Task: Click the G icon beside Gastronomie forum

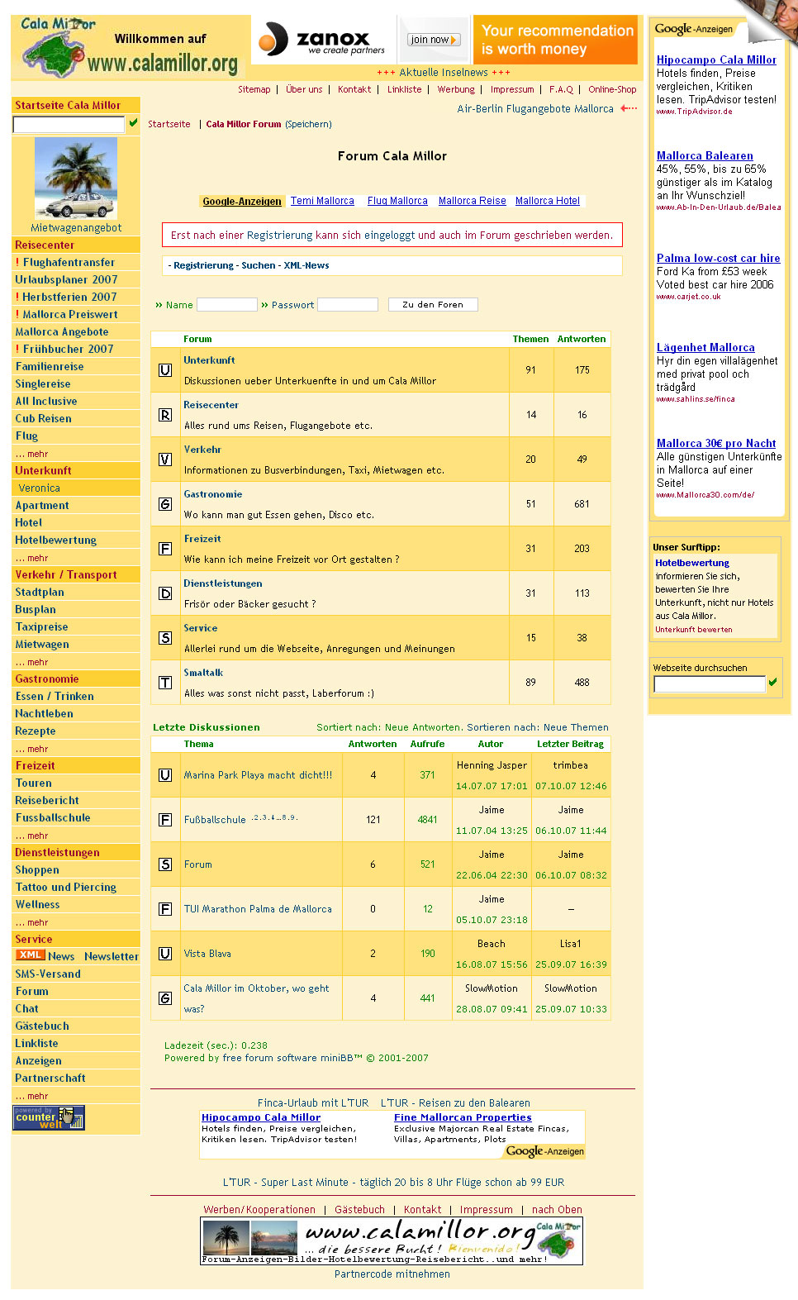Action: tap(165, 504)
